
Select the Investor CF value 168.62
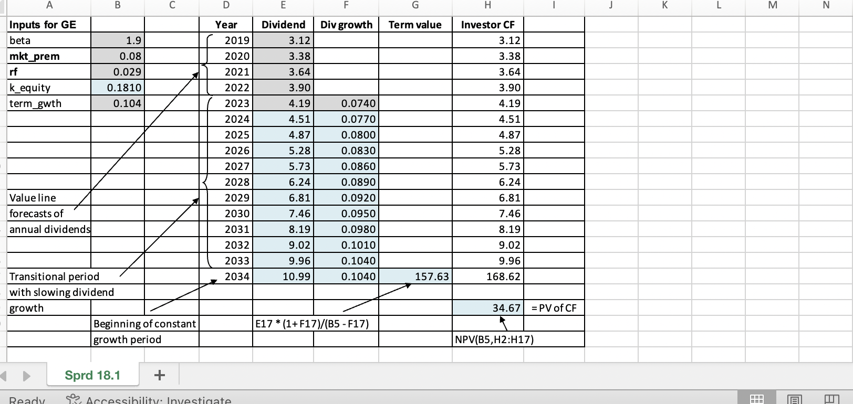pos(488,277)
